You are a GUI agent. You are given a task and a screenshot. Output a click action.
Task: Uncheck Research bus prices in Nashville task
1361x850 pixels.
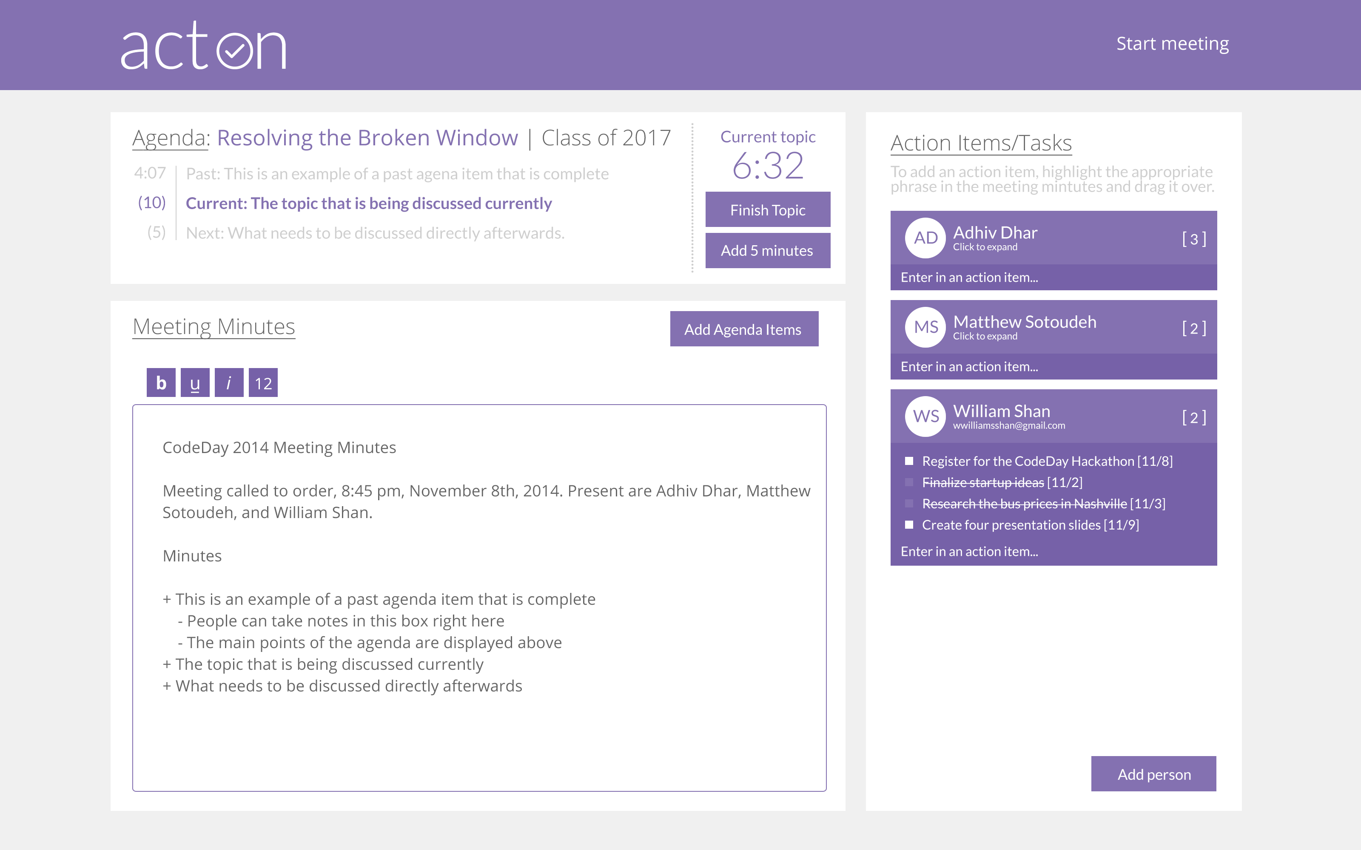click(909, 504)
